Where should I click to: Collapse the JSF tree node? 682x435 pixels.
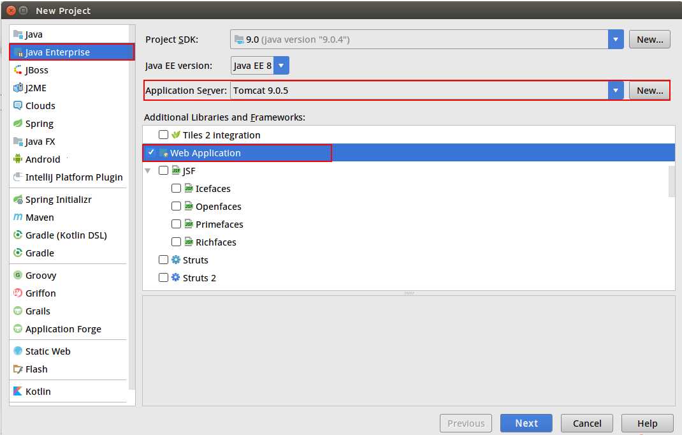point(148,171)
